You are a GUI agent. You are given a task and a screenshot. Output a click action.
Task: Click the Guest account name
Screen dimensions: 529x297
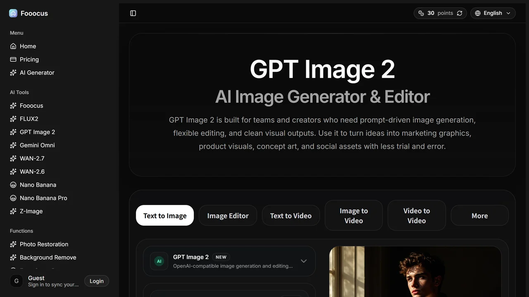pyautogui.click(x=36, y=278)
